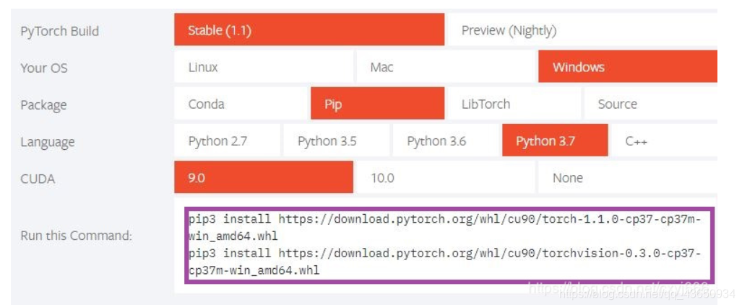Select Source package option
The image size is (742, 307).
[650, 104]
